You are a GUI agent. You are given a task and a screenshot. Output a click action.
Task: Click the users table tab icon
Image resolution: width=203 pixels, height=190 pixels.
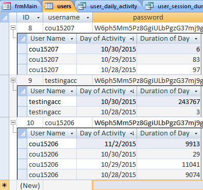tap(49, 6)
